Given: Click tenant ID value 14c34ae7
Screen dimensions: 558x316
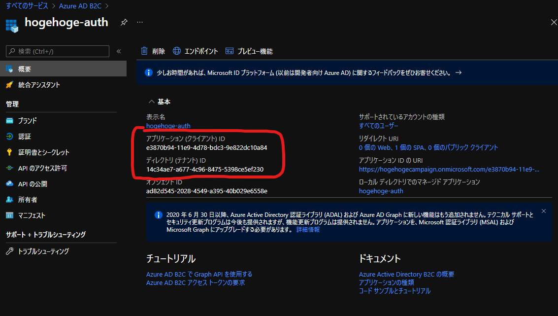Looking at the screenshot, I should tap(204, 169).
